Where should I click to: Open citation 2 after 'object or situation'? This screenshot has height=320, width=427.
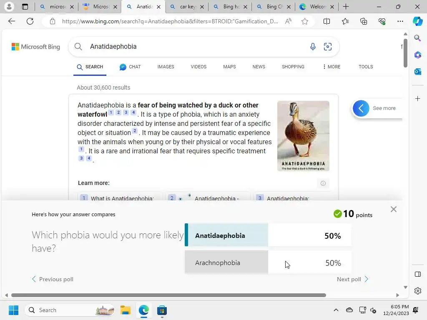[x=135, y=131]
